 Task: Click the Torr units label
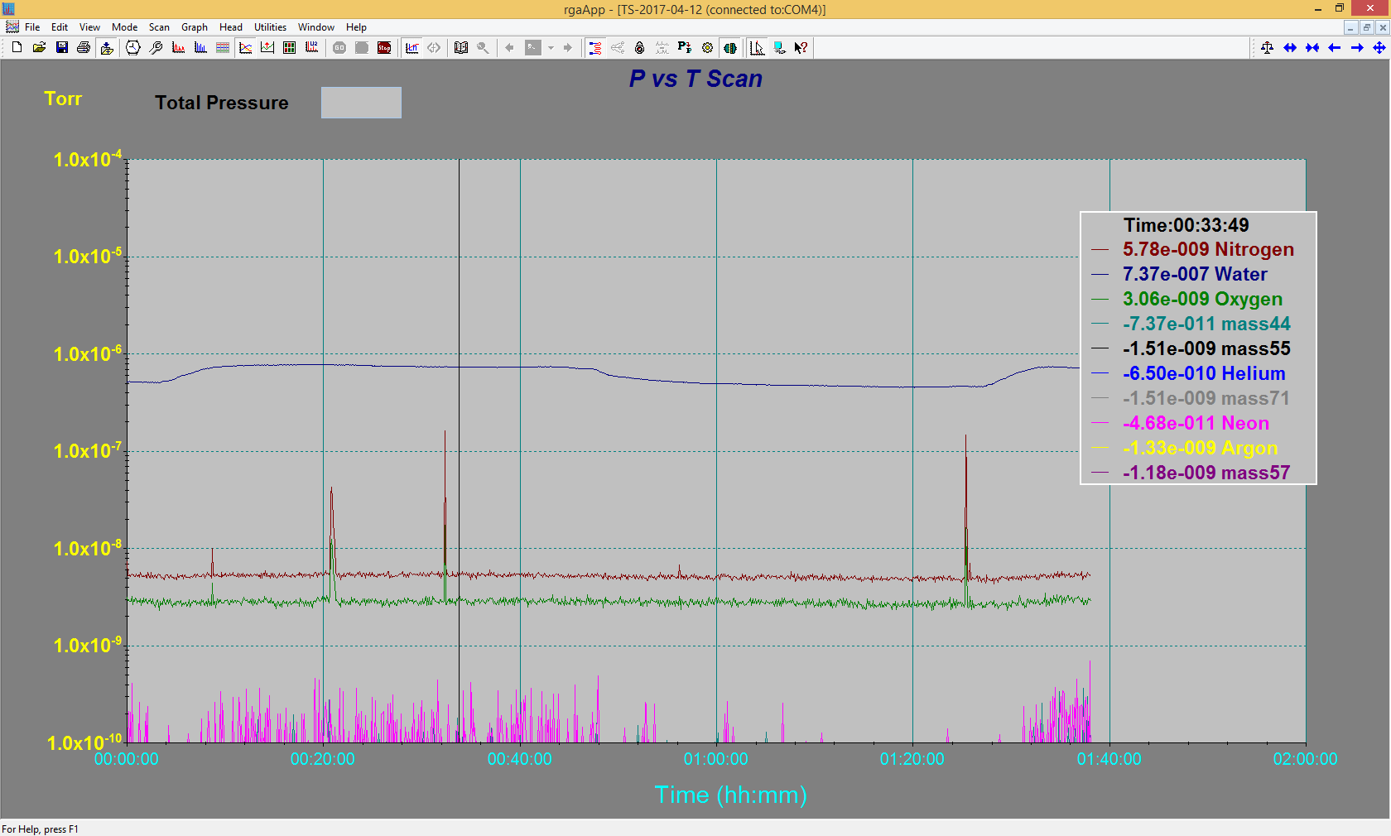[63, 98]
